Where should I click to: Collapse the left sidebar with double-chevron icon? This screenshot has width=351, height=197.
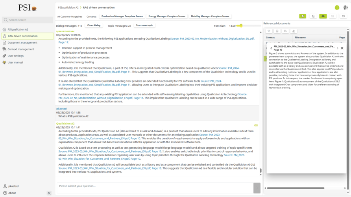pyautogui.click(x=49, y=193)
